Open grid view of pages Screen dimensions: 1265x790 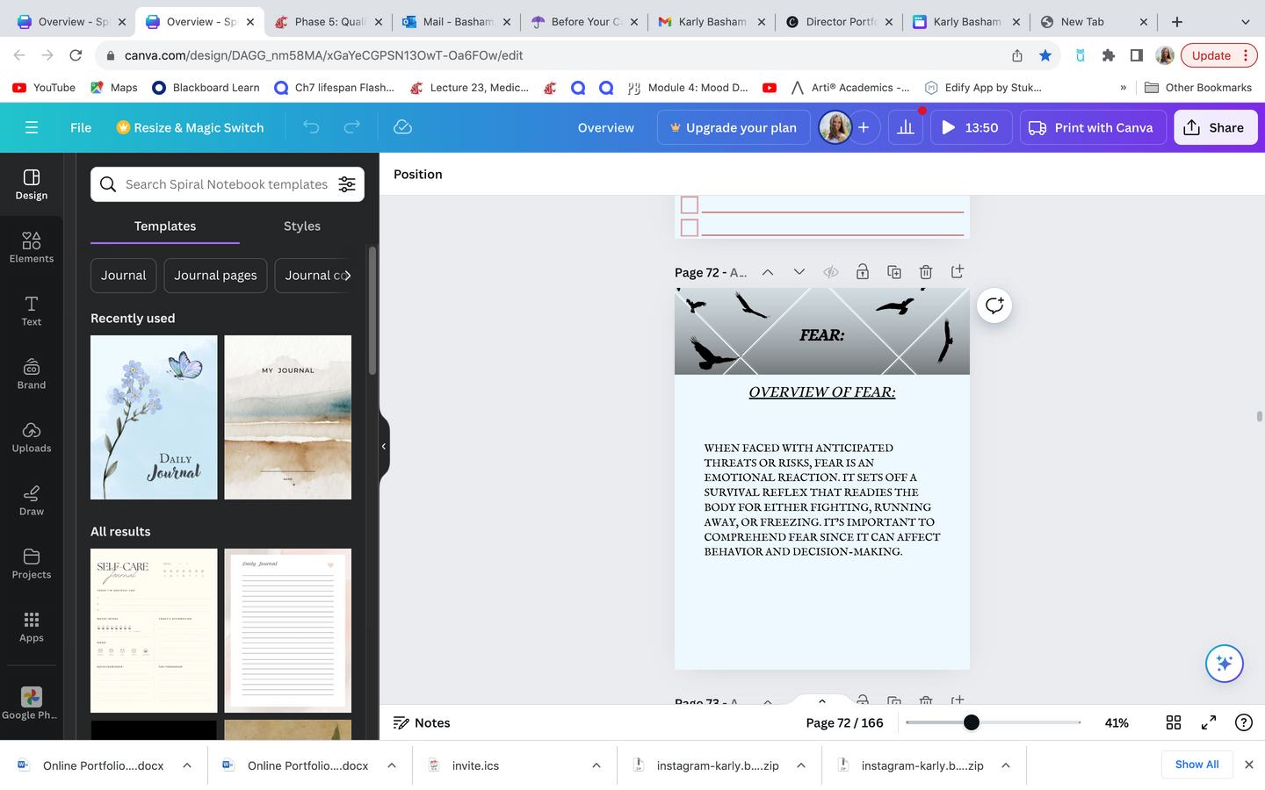click(x=1173, y=722)
